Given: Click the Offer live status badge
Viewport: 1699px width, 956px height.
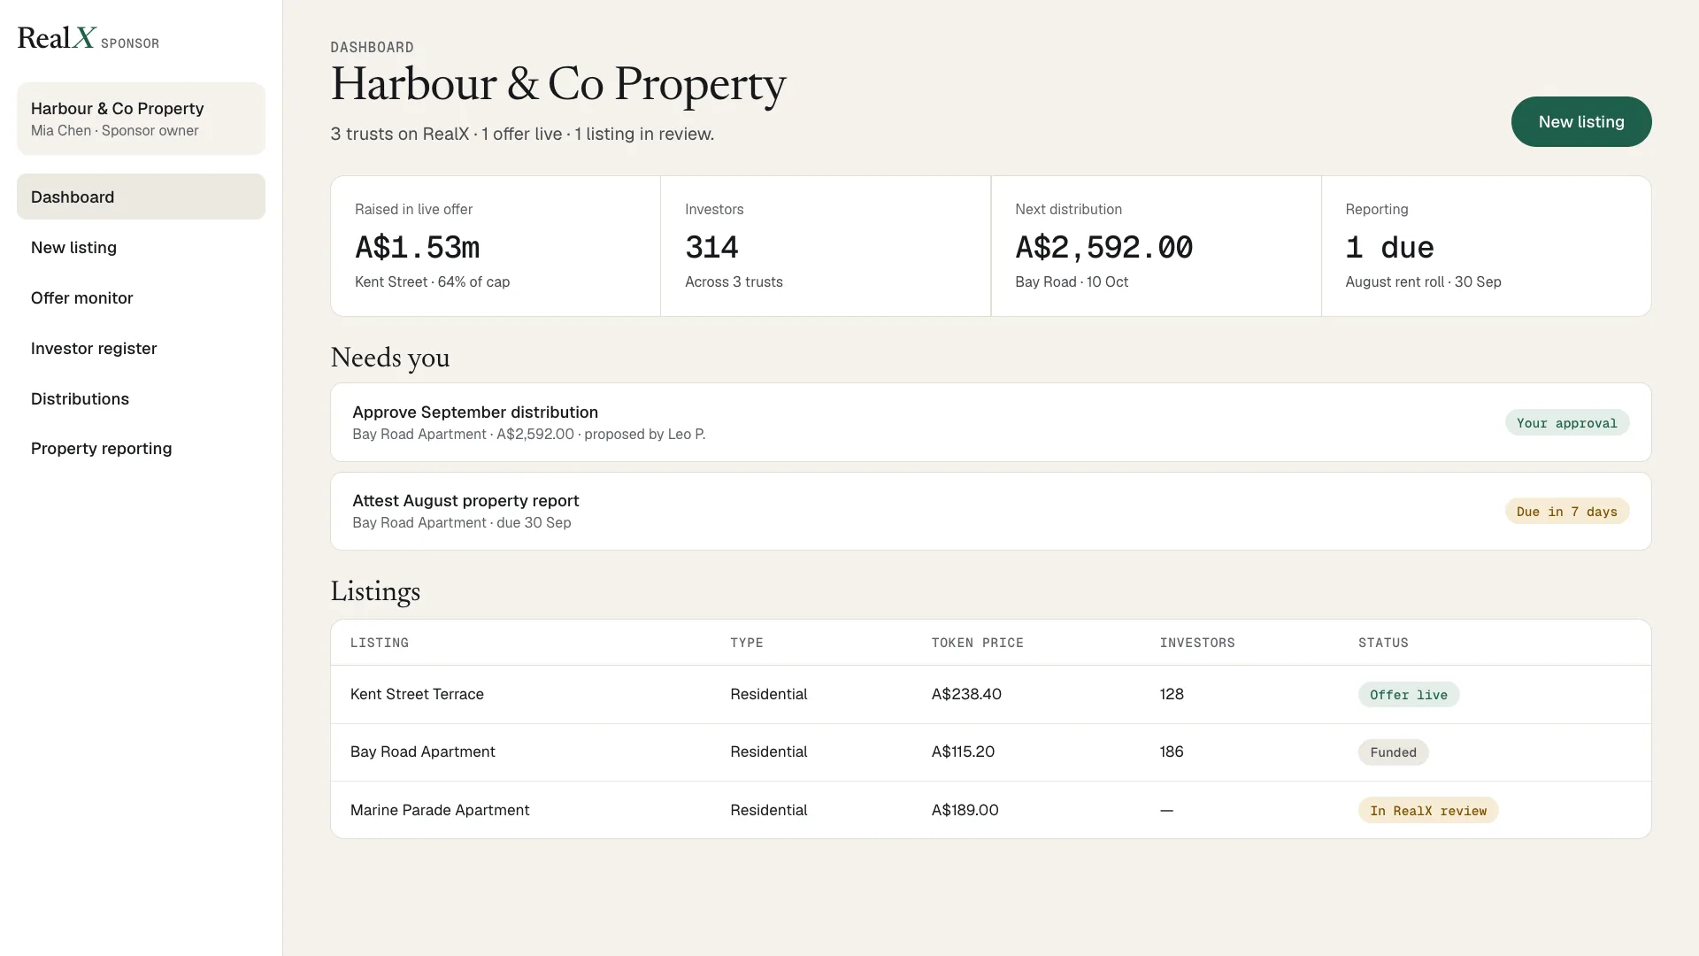Looking at the screenshot, I should [1408, 695].
